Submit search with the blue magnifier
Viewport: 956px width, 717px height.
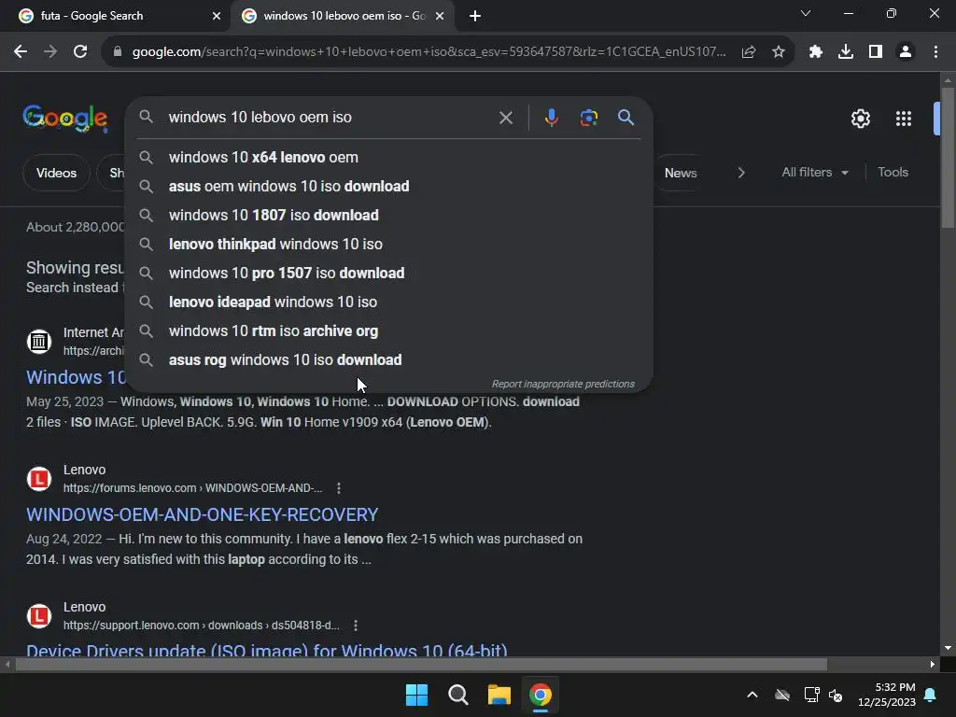(x=626, y=117)
